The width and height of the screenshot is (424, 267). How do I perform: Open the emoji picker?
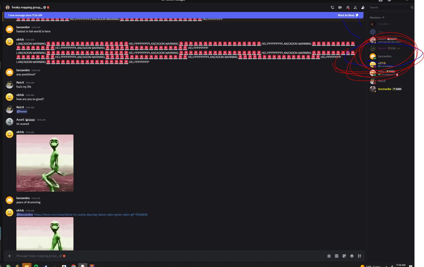point(352,256)
